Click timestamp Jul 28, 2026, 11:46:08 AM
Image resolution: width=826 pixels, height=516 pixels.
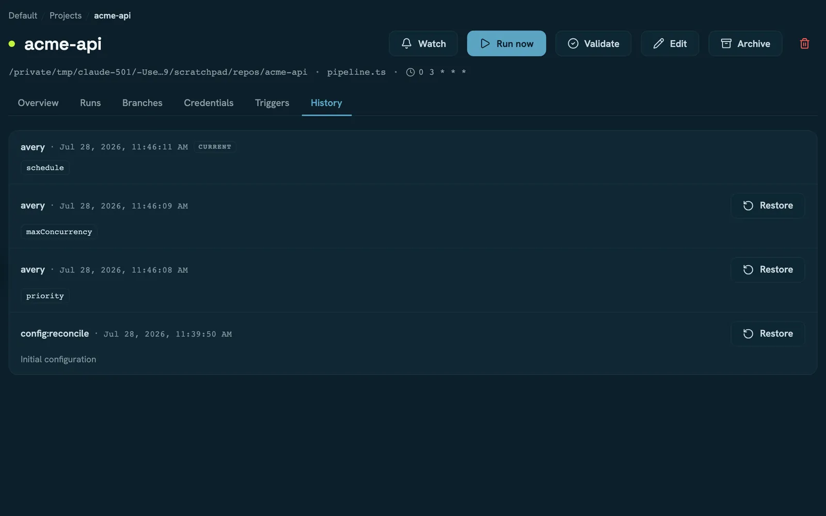124,270
